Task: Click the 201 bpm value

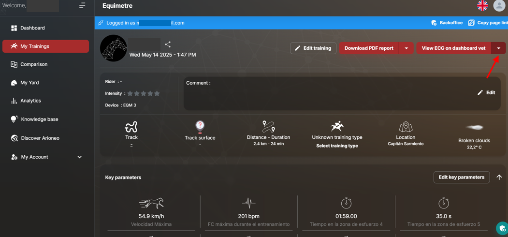Action: tap(248, 216)
